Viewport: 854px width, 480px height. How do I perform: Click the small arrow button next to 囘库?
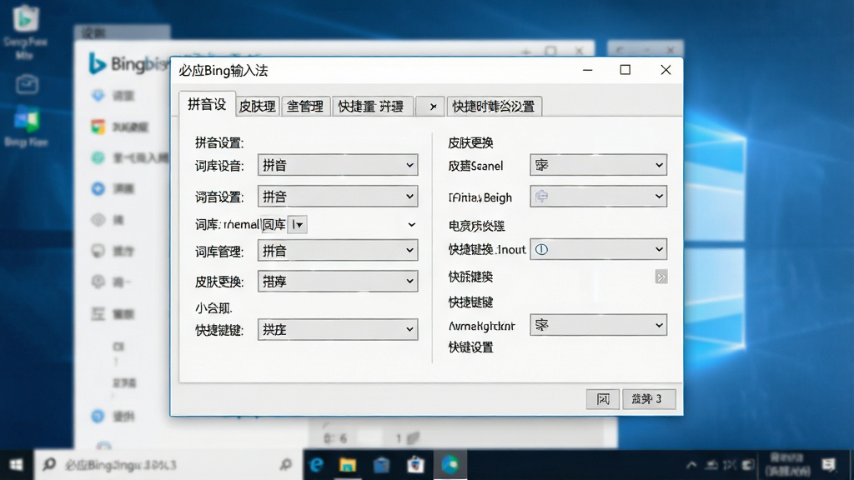coord(298,224)
